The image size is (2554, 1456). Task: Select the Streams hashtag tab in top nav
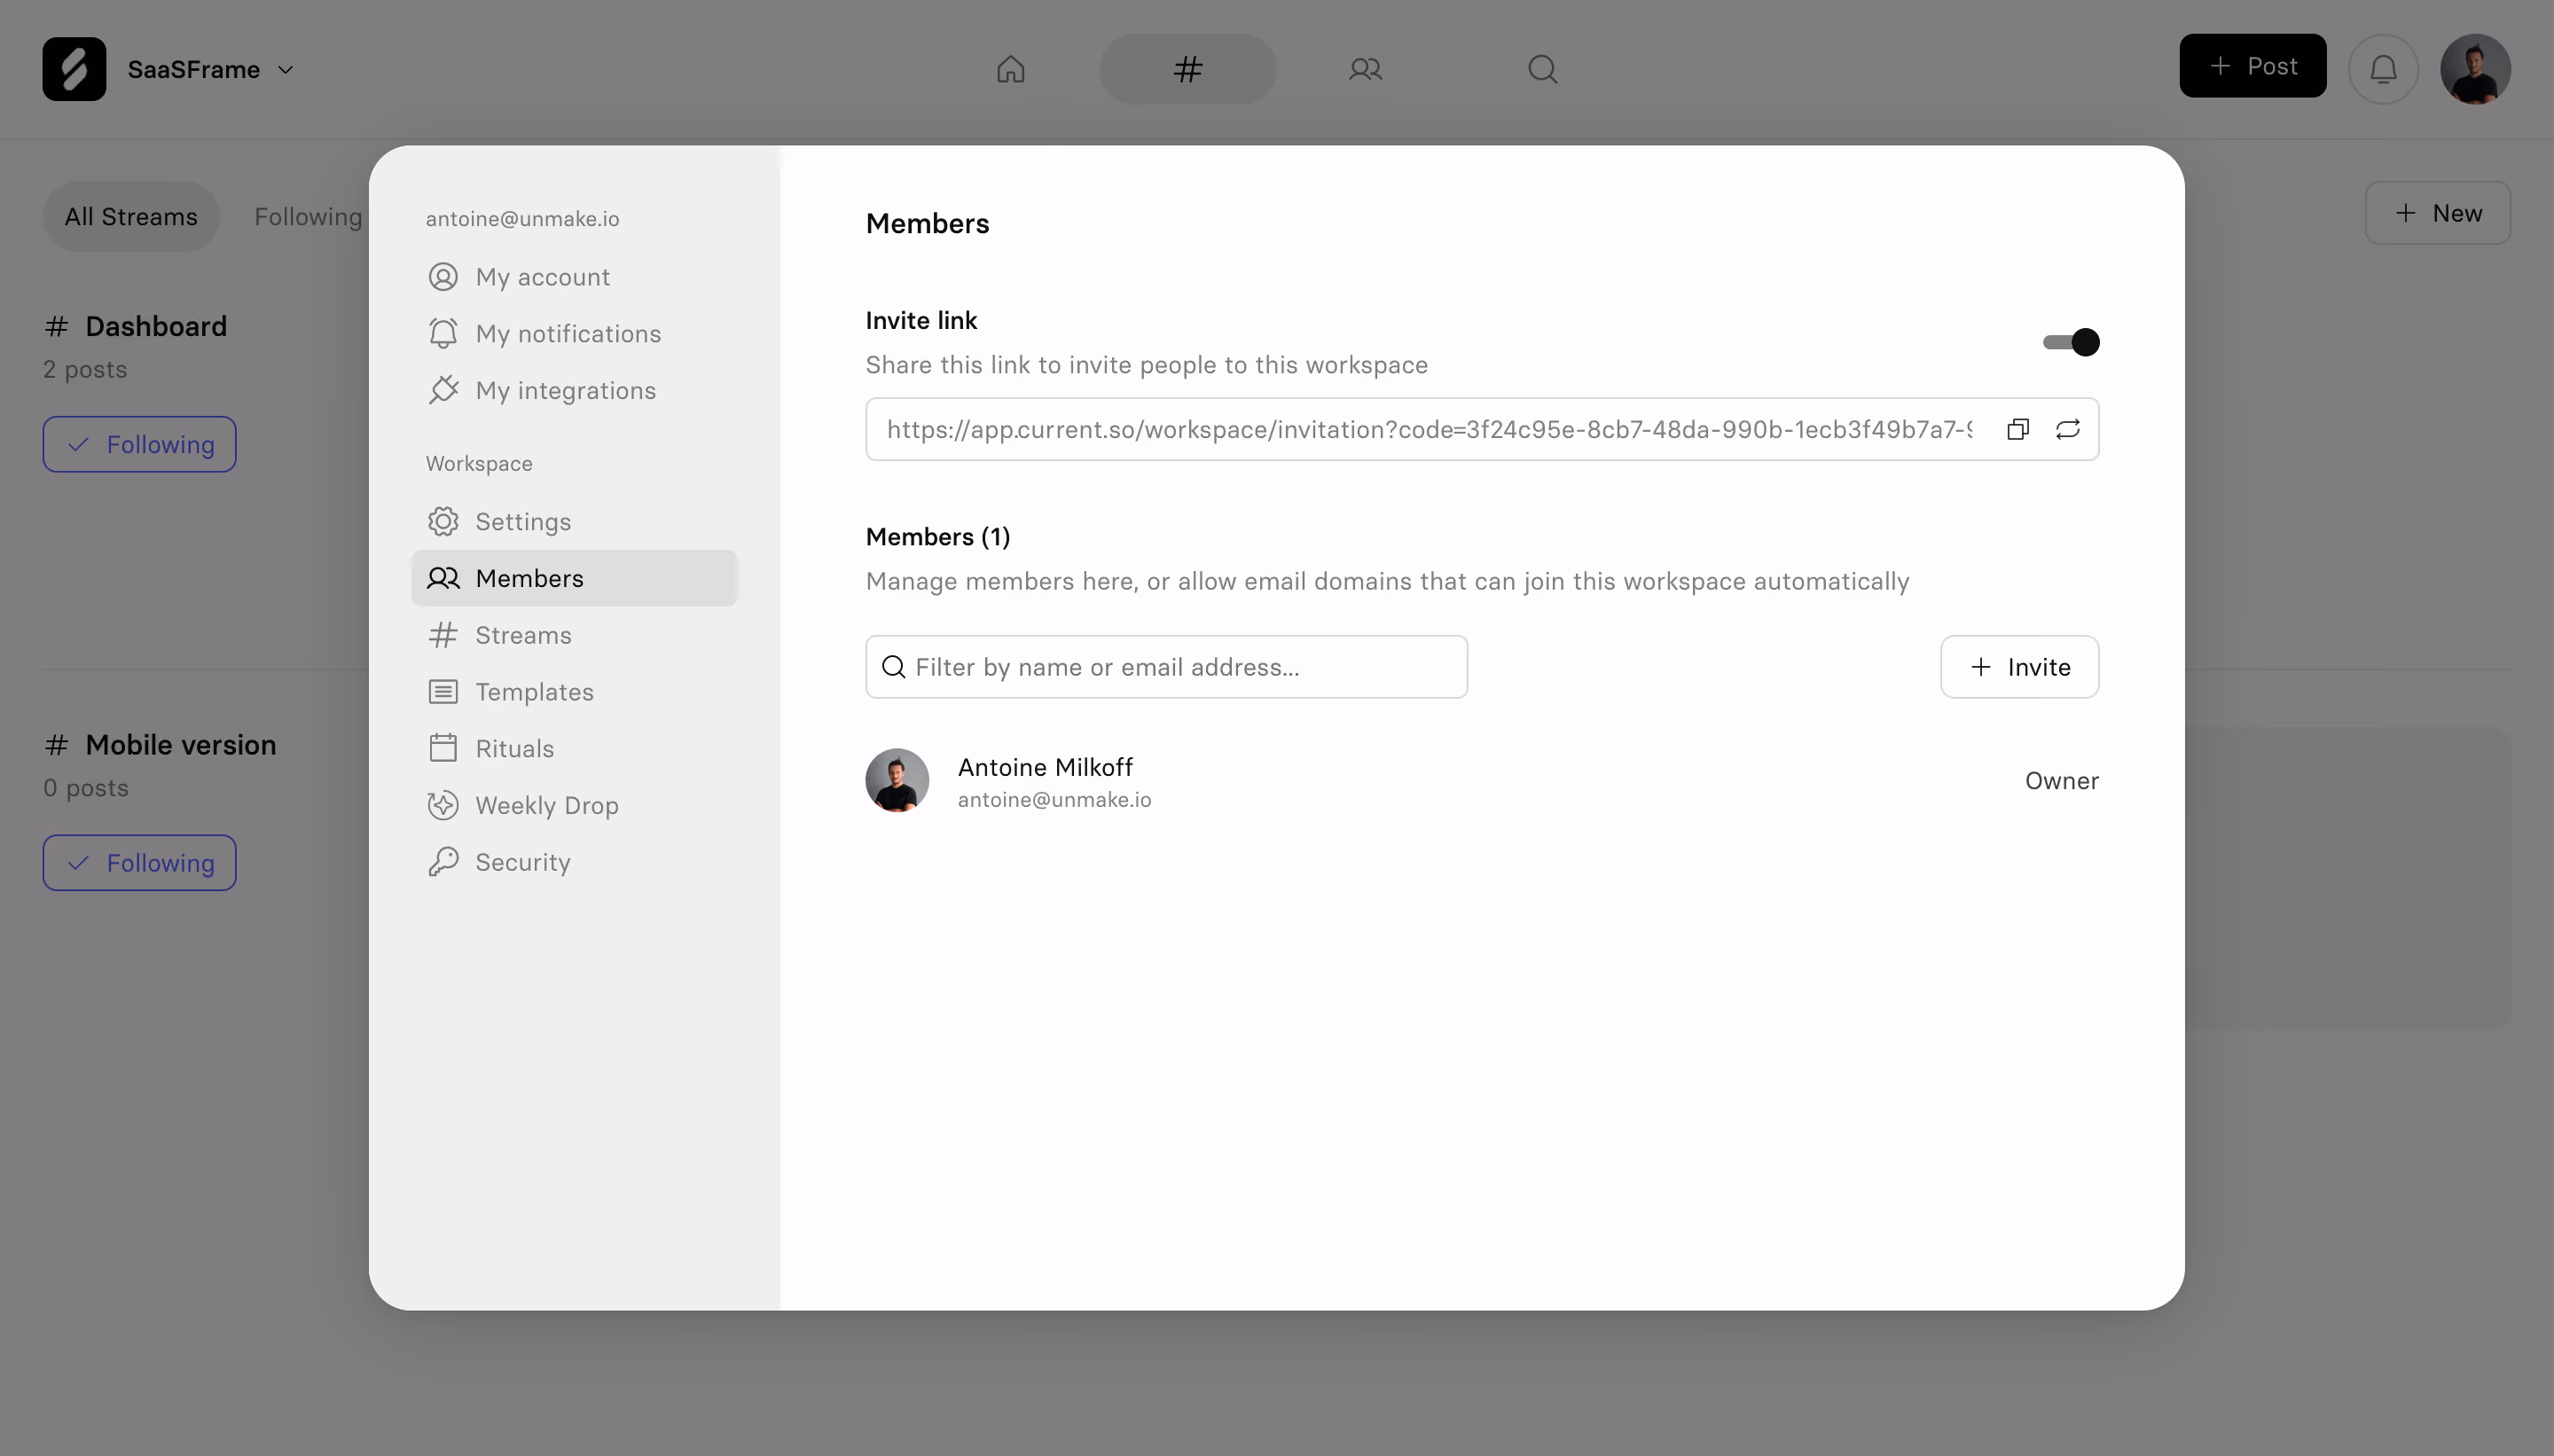pyautogui.click(x=1187, y=69)
